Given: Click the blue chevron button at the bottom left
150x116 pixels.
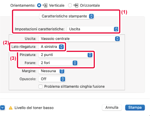Looking at the screenshot, I should (2, 108).
